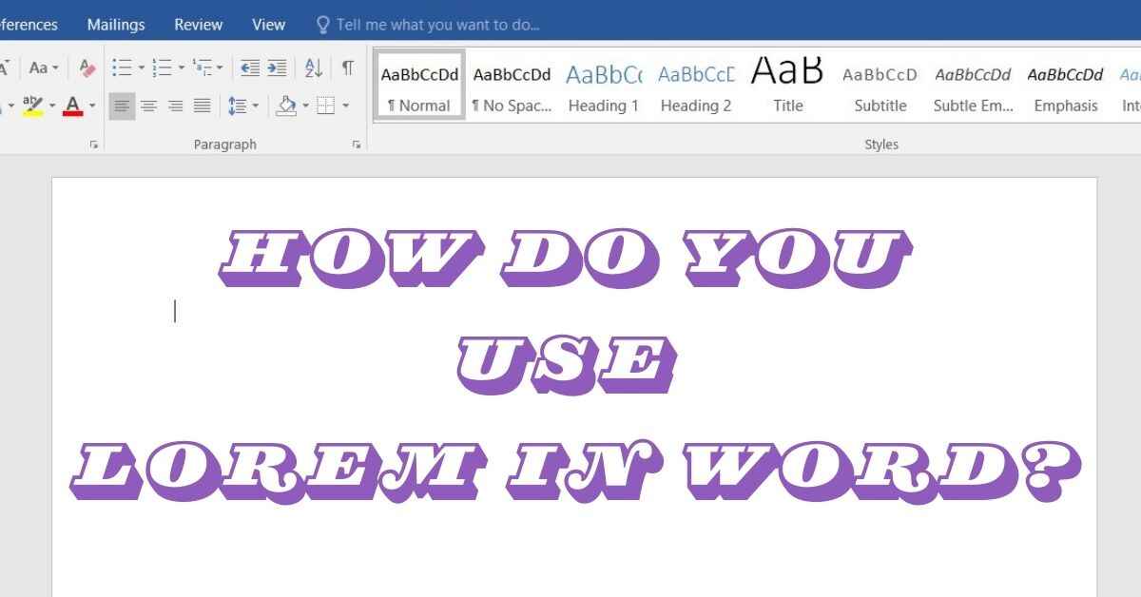Image resolution: width=1141 pixels, height=597 pixels.
Task: Click the paint bucket shading icon
Action: click(x=286, y=106)
